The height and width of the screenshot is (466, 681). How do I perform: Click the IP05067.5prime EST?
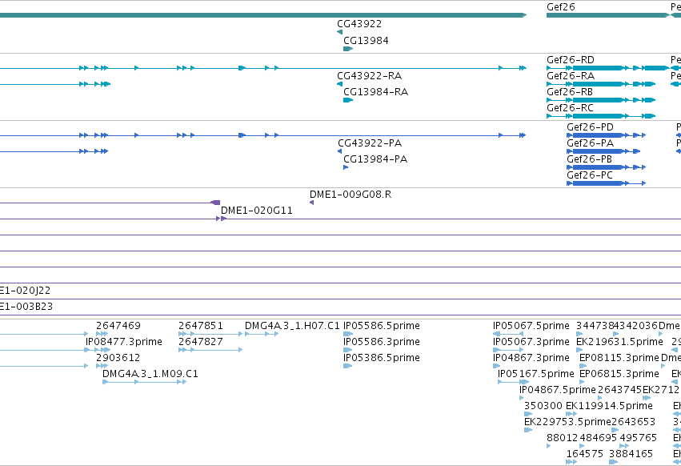pyautogui.click(x=507, y=334)
